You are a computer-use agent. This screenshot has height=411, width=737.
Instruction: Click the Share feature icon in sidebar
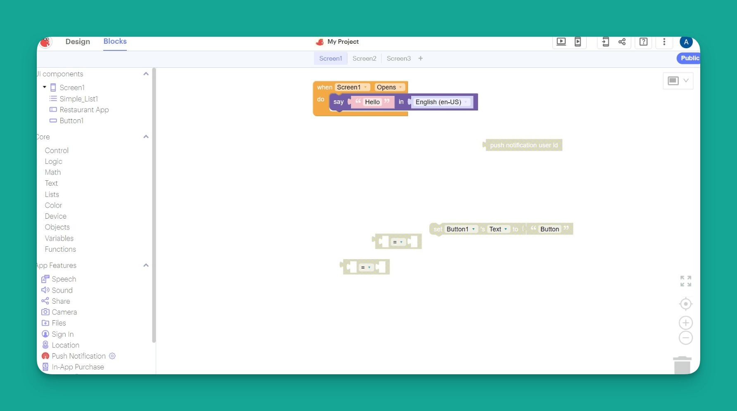click(45, 301)
